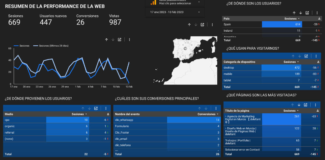Click the export icon on the Medio table

click(x=96, y=108)
